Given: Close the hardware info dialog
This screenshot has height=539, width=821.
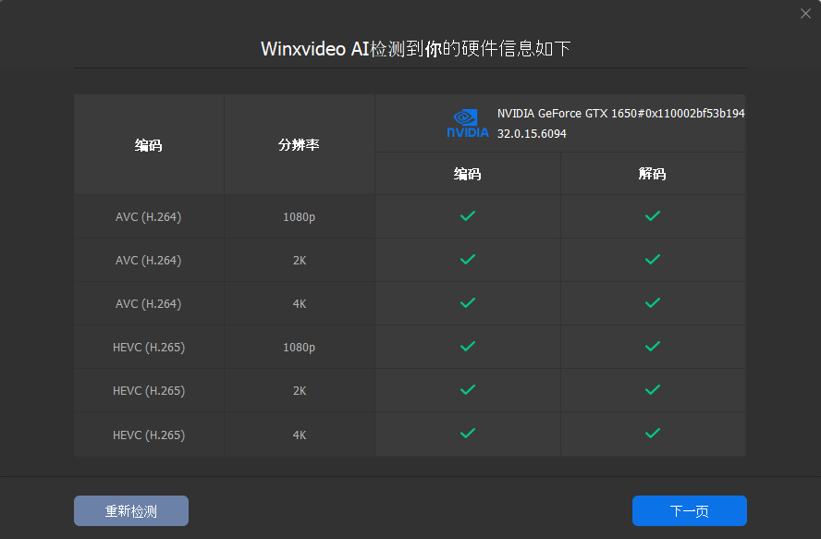Looking at the screenshot, I should [805, 13].
